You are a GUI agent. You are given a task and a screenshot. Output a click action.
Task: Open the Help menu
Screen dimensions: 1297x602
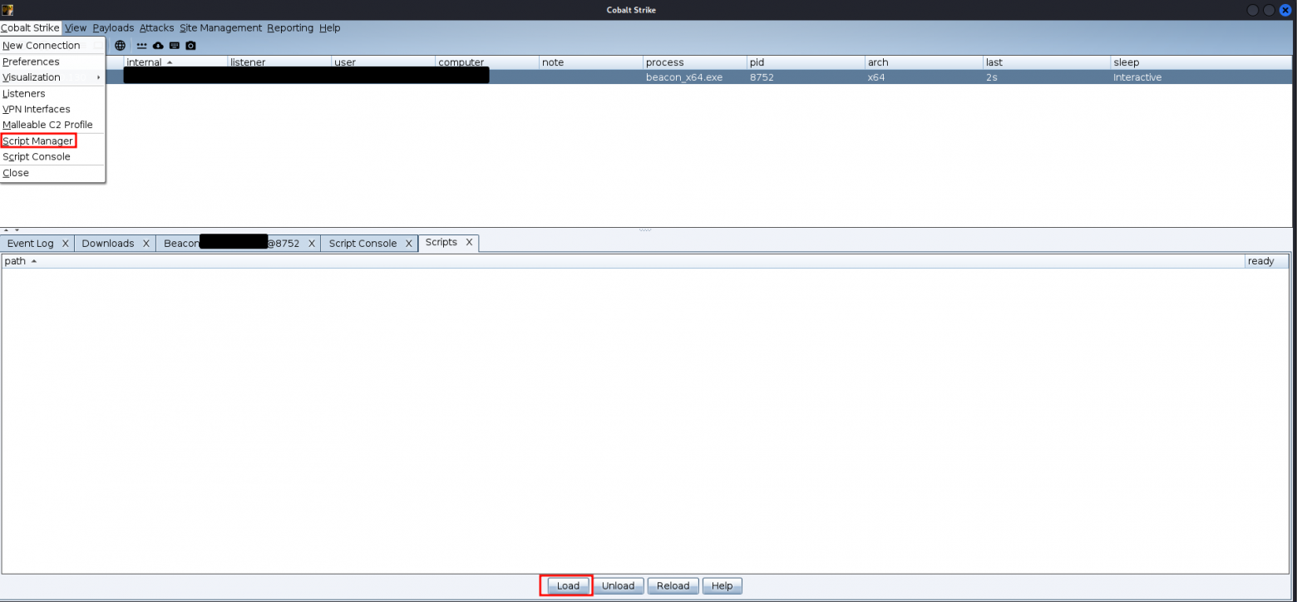pos(330,27)
